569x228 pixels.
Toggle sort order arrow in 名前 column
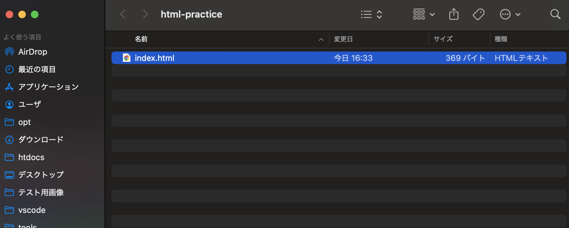321,40
